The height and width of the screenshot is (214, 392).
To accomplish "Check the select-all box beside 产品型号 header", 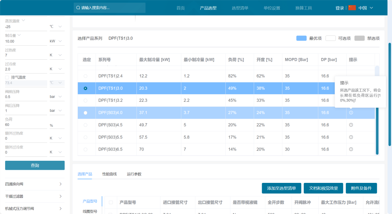I will pos(111,202).
